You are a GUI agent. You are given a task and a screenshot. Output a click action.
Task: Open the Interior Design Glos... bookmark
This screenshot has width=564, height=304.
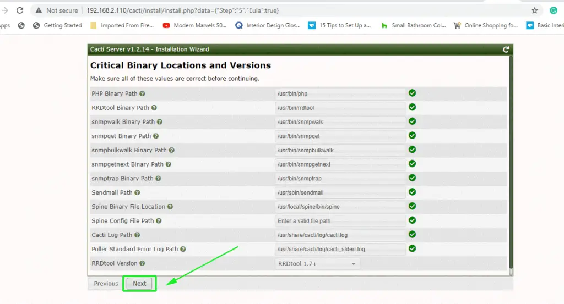(x=268, y=25)
